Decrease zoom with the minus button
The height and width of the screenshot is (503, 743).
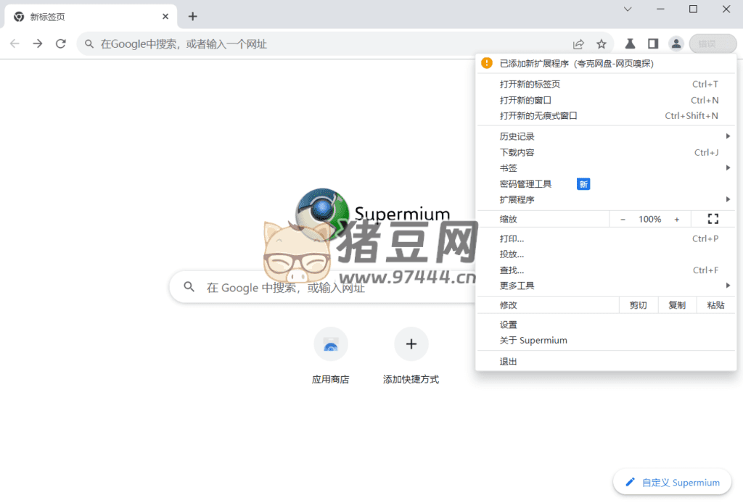click(x=623, y=219)
